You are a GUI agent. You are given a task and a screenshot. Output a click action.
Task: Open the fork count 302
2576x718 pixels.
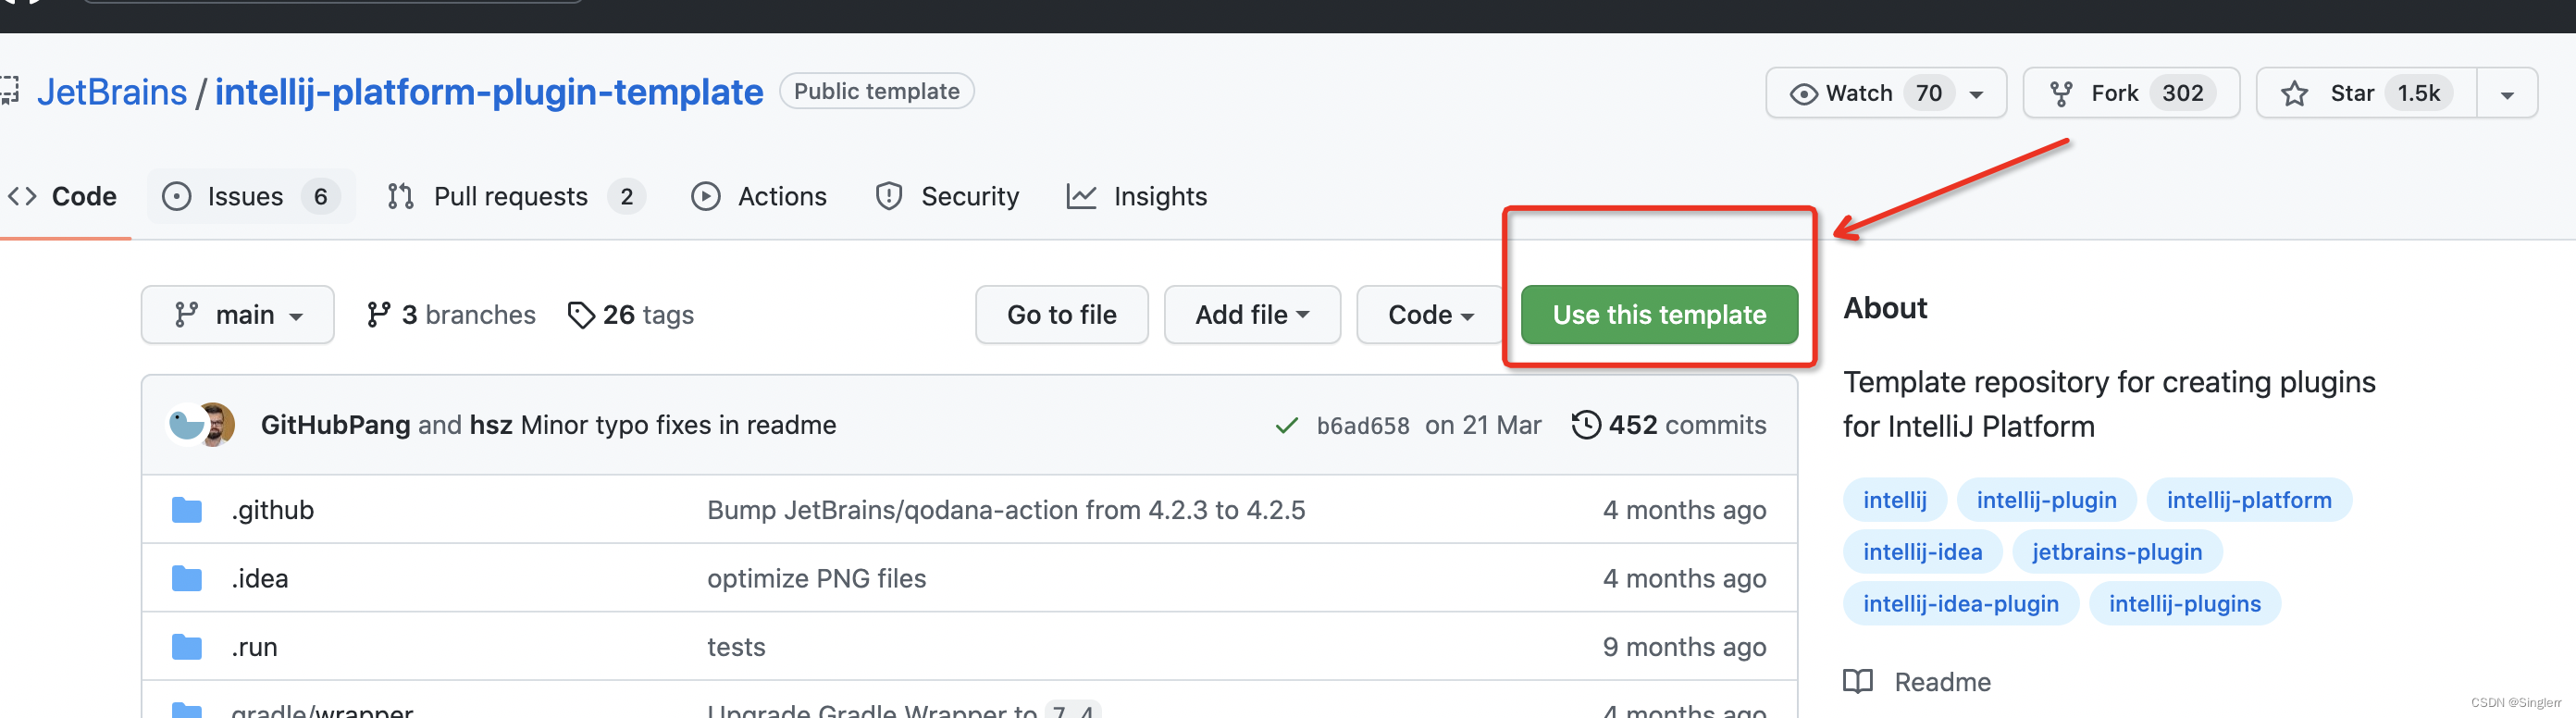click(x=2182, y=93)
